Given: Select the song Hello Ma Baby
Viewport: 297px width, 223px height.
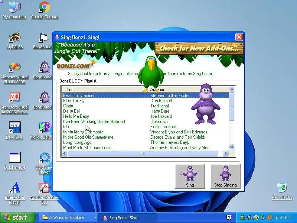Looking at the screenshot, I should click(76, 116).
